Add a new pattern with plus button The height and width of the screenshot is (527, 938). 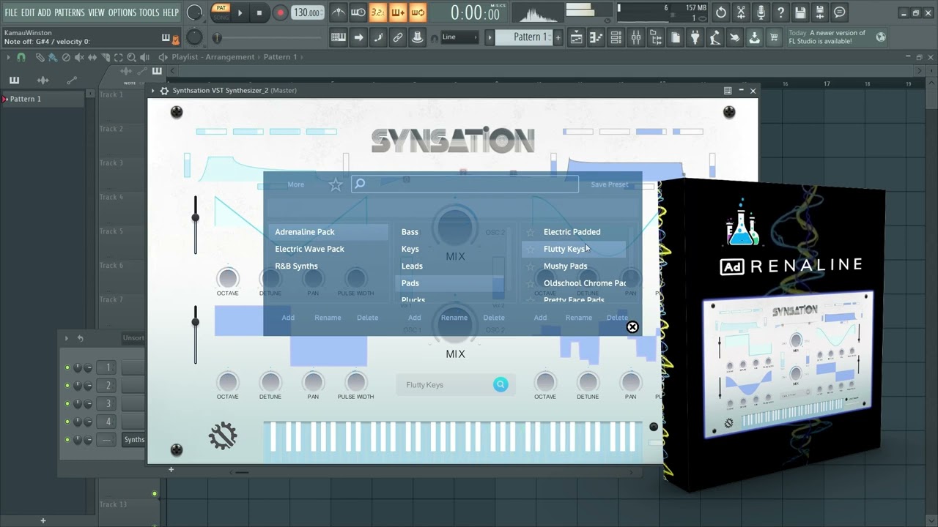[x=558, y=37]
